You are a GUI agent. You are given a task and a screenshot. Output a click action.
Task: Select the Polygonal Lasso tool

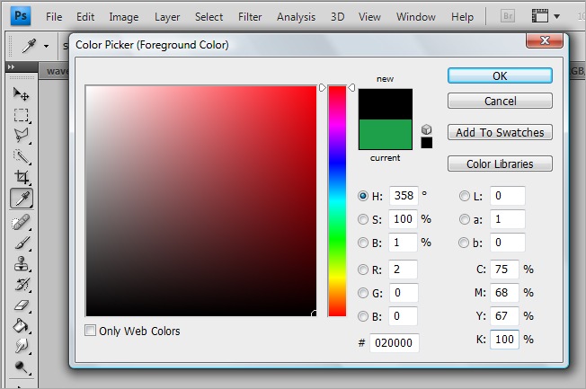click(x=22, y=136)
